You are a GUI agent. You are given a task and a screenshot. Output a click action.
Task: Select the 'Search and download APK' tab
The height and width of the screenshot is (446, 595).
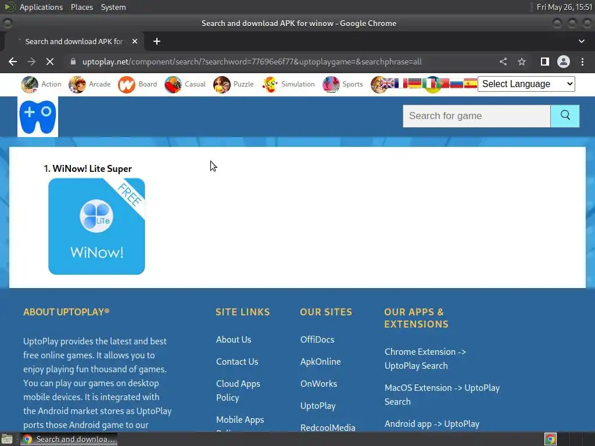click(x=74, y=41)
